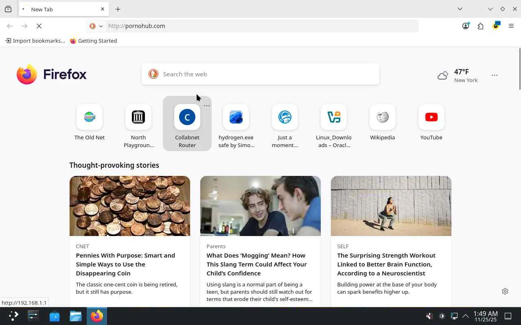Open the Collabnet Router shortcut options menu
Image resolution: width=521 pixels, height=325 pixels.
click(207, 106)
